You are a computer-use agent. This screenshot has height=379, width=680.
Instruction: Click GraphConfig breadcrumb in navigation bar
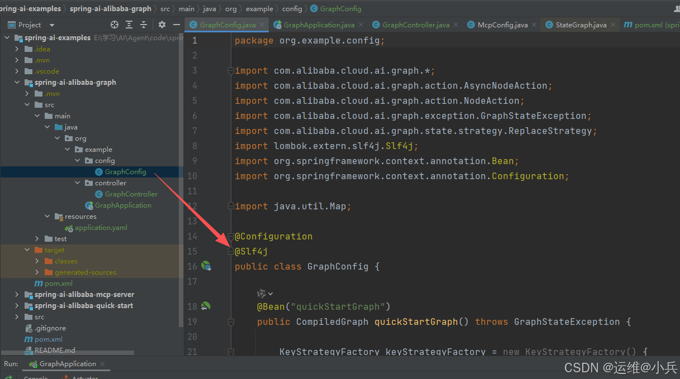tap(336, 8)
